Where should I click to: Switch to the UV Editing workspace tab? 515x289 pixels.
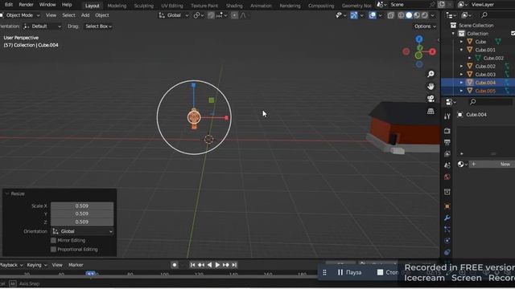click(x=171, y=6)
